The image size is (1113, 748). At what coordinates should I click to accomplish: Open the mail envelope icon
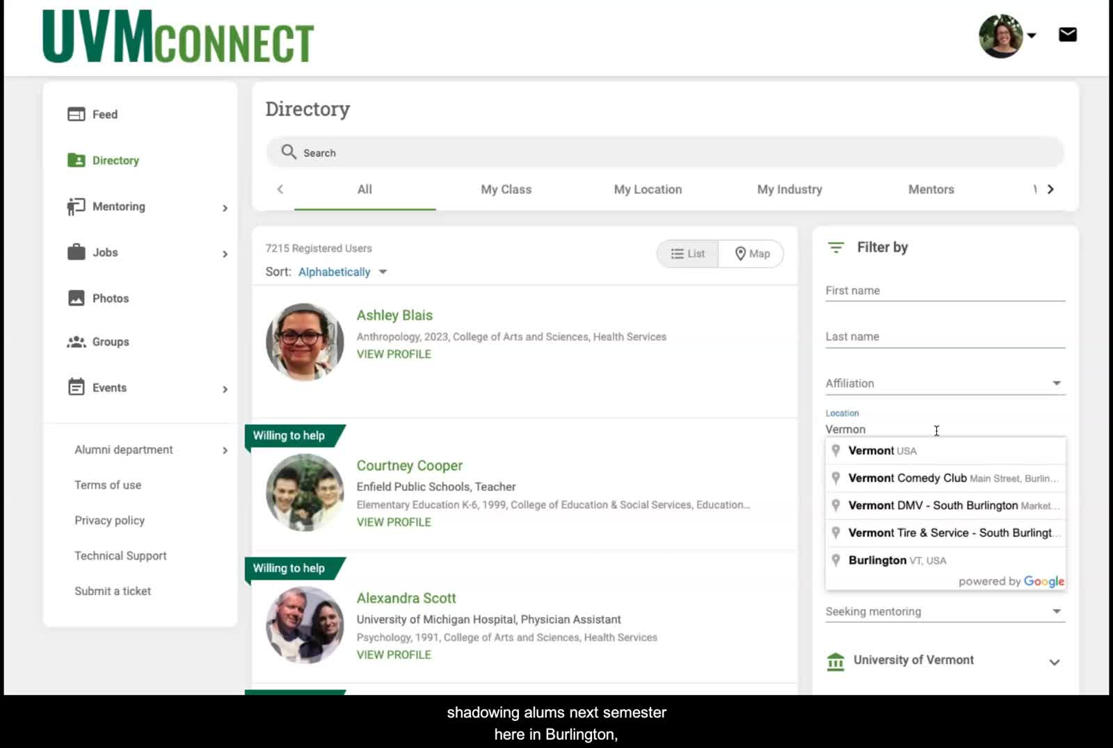click(1067, 35)
